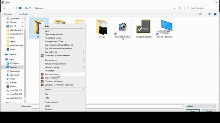Open Local Disk (C:) drive icon
Screen dimensions: 220x123
pos(8,90)
